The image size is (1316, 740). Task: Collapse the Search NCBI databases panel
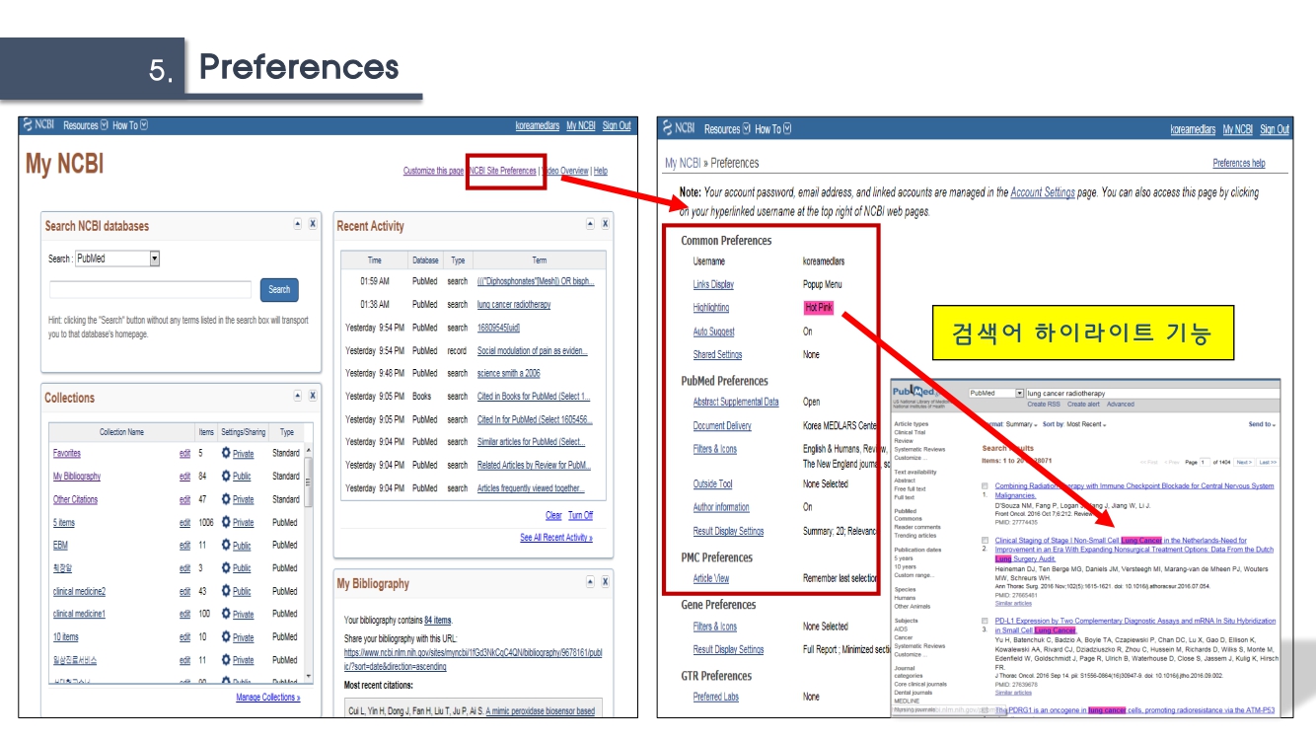pyautogui.click(x=298, y=224)
